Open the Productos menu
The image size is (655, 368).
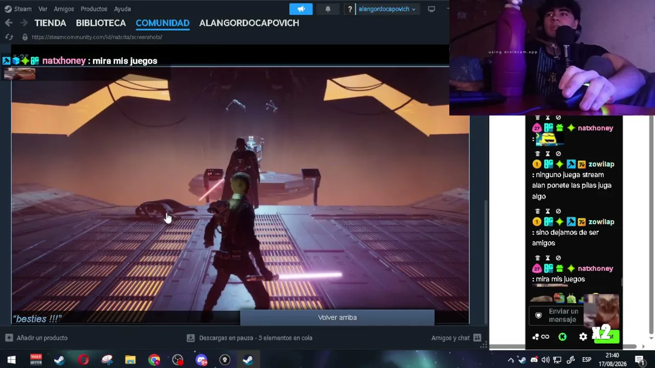[94, 9]
